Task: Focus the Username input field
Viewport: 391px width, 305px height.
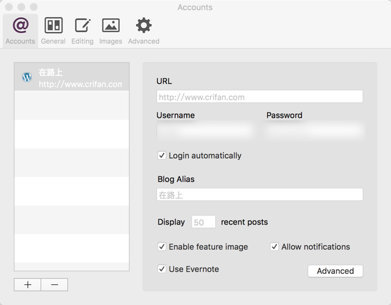Action: click(205, 131)
